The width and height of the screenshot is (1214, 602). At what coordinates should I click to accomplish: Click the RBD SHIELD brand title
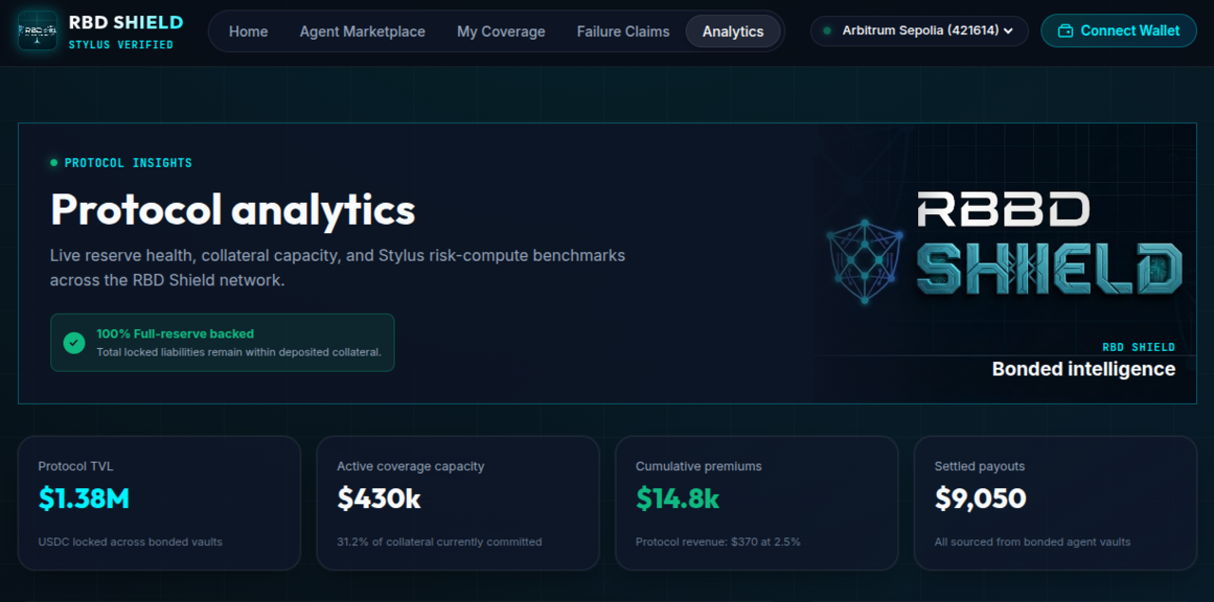(126, 23)
